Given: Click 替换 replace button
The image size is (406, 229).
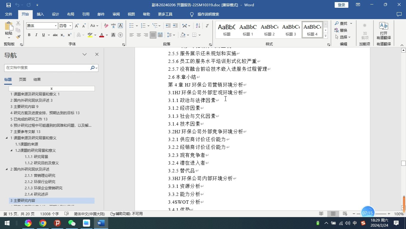Looking at the screenshot, I should [341, 30].
